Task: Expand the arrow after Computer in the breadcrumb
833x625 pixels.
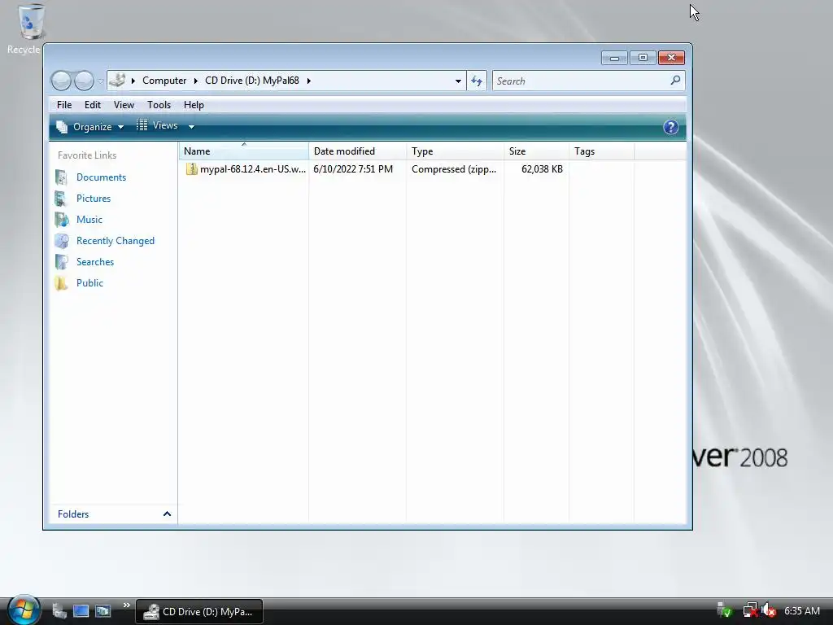Action: [195, 81]
